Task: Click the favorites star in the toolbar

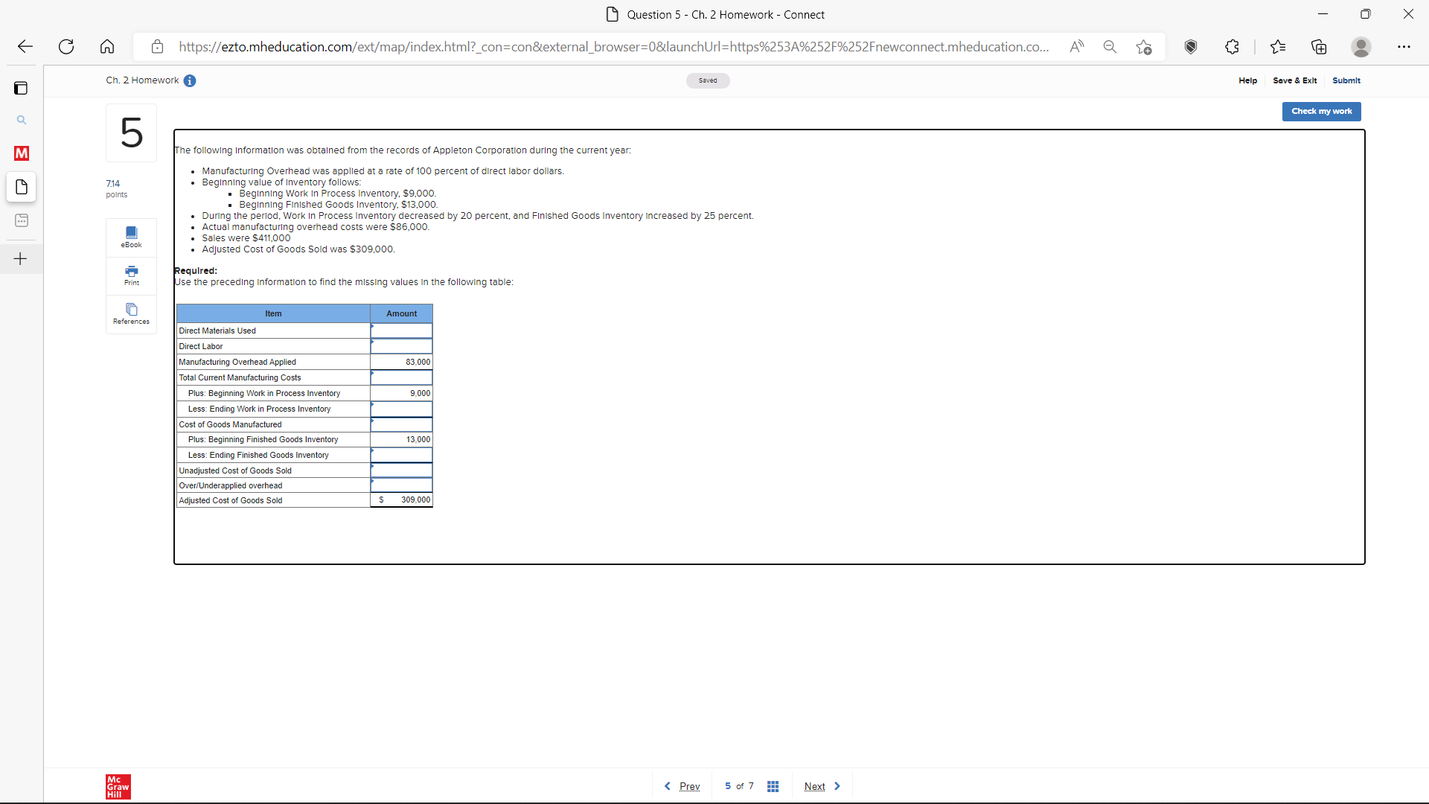Action: [x=1279, y=46]
